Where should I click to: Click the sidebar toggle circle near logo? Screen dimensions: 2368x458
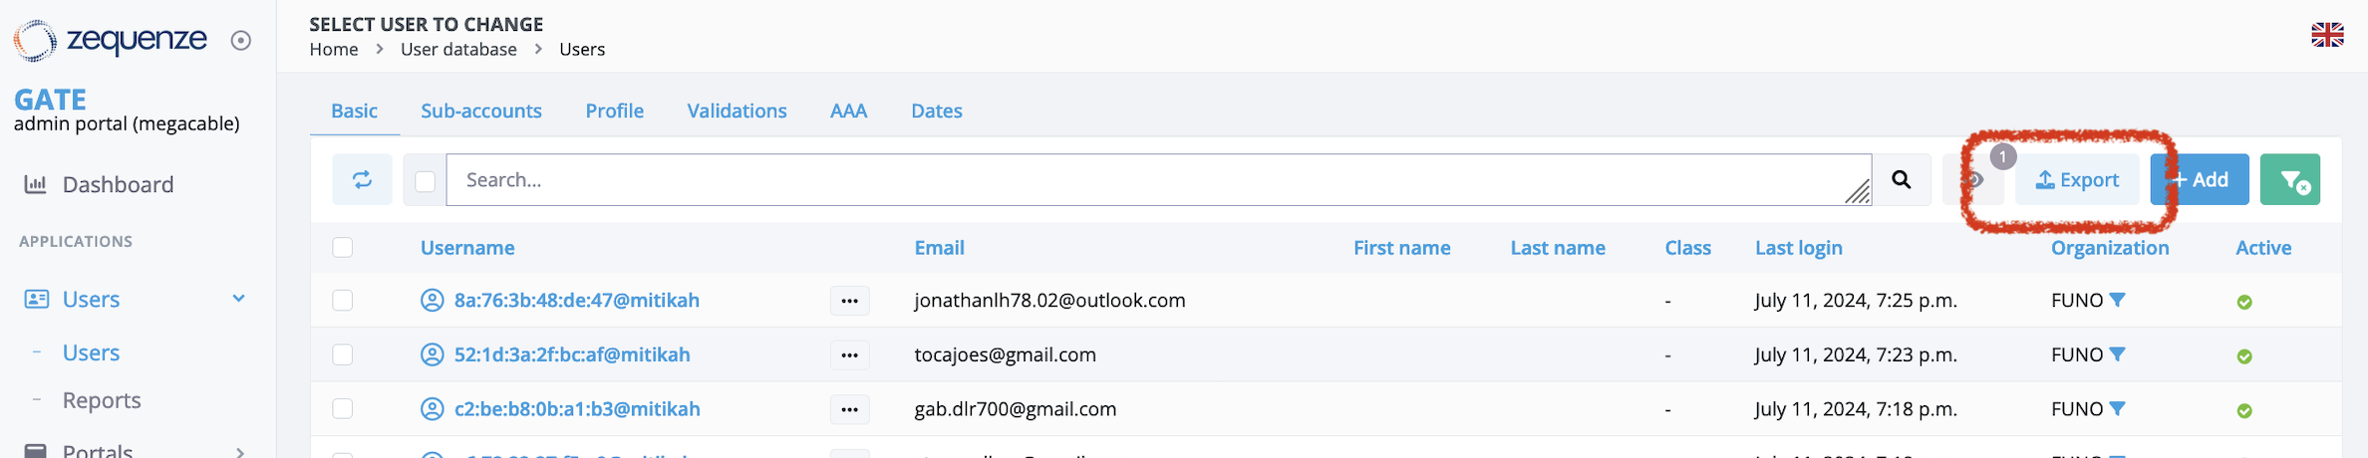[x=240, y=41]
